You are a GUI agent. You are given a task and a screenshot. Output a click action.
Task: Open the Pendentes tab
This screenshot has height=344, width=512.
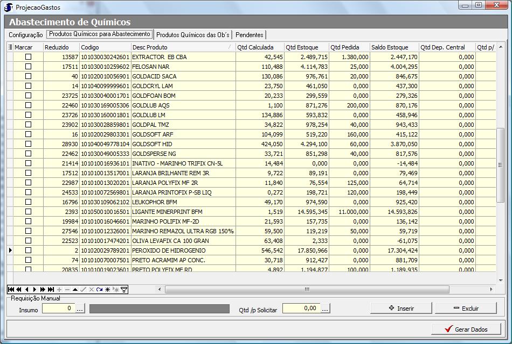(x=250, y=35)
